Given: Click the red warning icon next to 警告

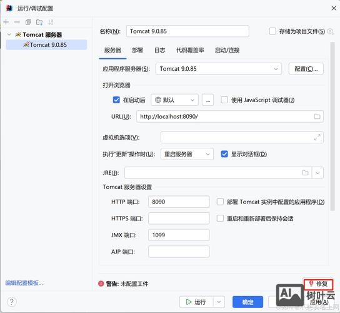Looking at the screenshot, I should pyautogui.click(x=101, y=284).
